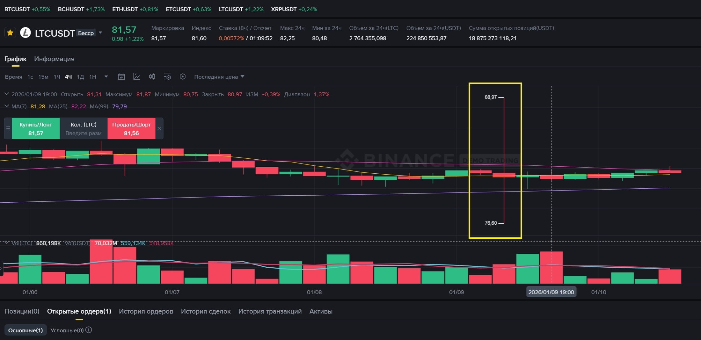Open the История ордеров tab
The width and height of the screenshot is (701, 340).
[x=146, y=311]
